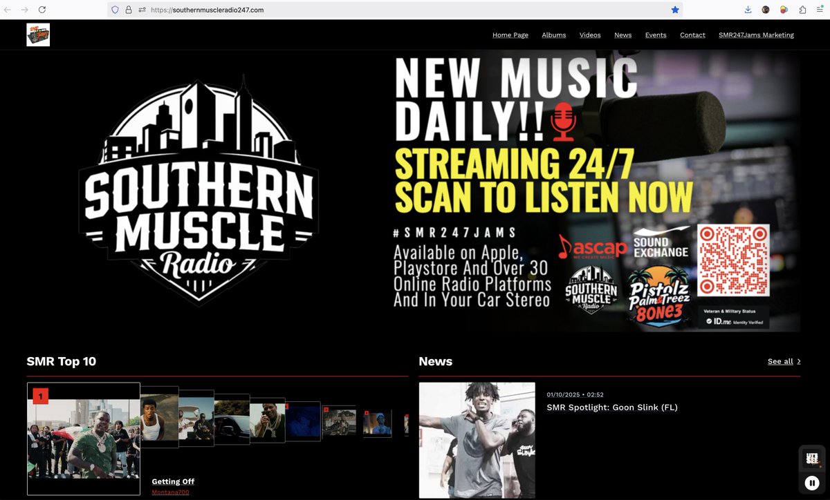Viewport: 830px width, 500px height.
Task: Click the blue bookmark star
Action: [x=675, y=10]
